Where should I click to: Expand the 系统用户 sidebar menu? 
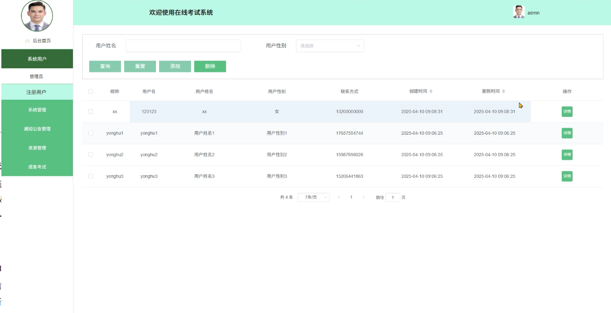[x=37, y=59]
